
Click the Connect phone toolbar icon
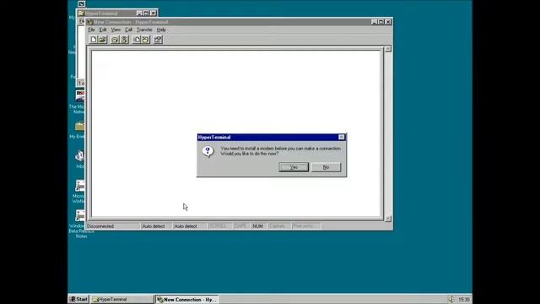[x=115, y=40]
